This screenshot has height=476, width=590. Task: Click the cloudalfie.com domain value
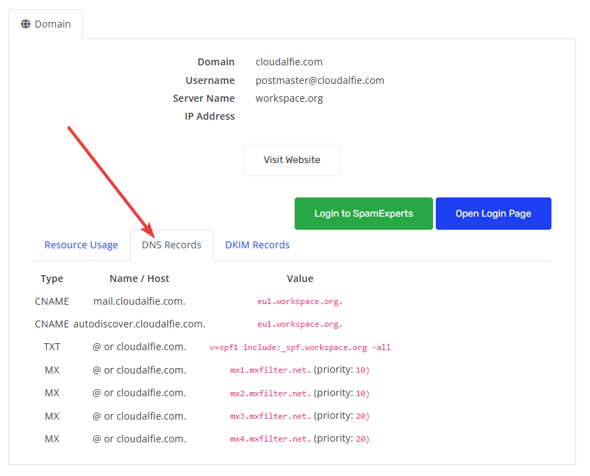(289, 62)
